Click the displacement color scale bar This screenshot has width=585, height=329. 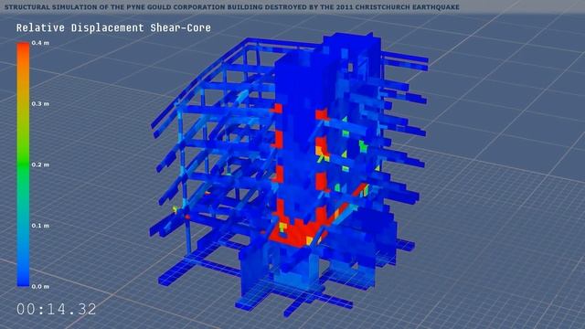(x=23, y=164)
